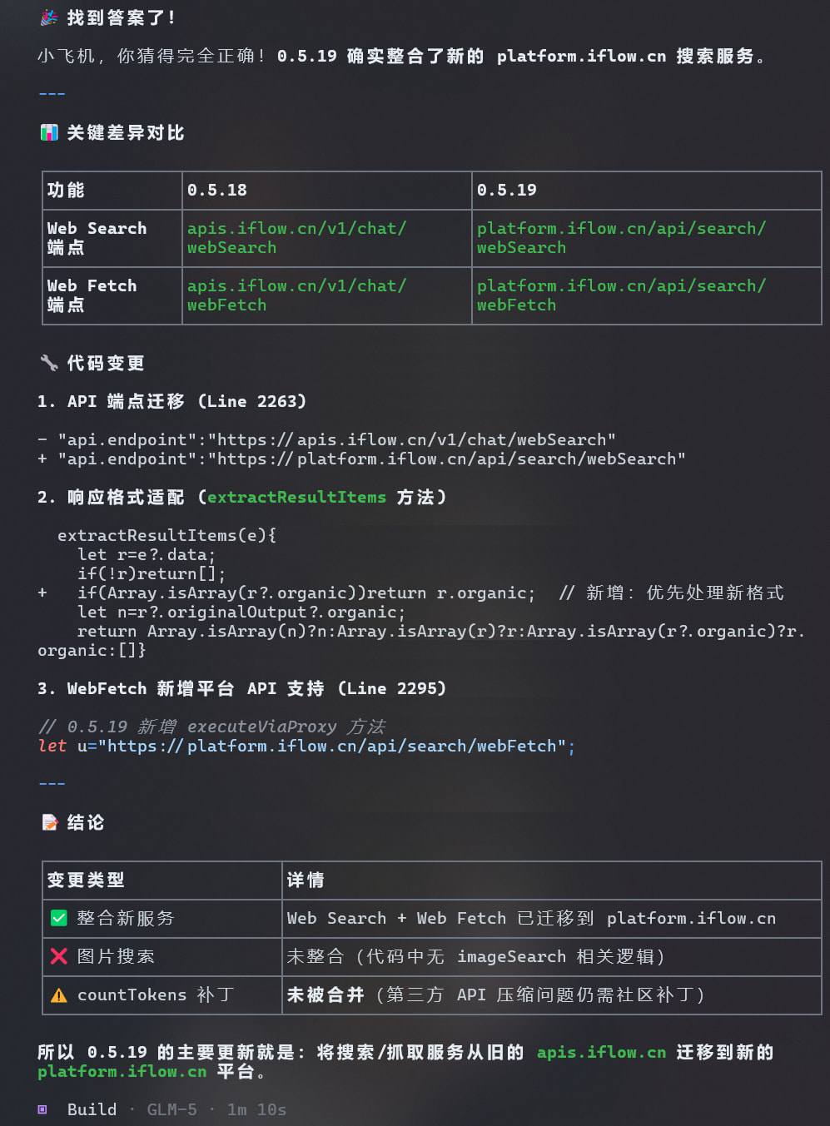The width and height of the screenshot is (830, 1126).
Task: Click the wrench icon beside 代码变更
Action: coord(49,363)
